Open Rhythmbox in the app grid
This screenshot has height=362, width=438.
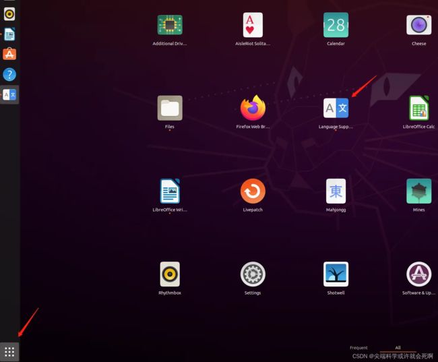170,274
